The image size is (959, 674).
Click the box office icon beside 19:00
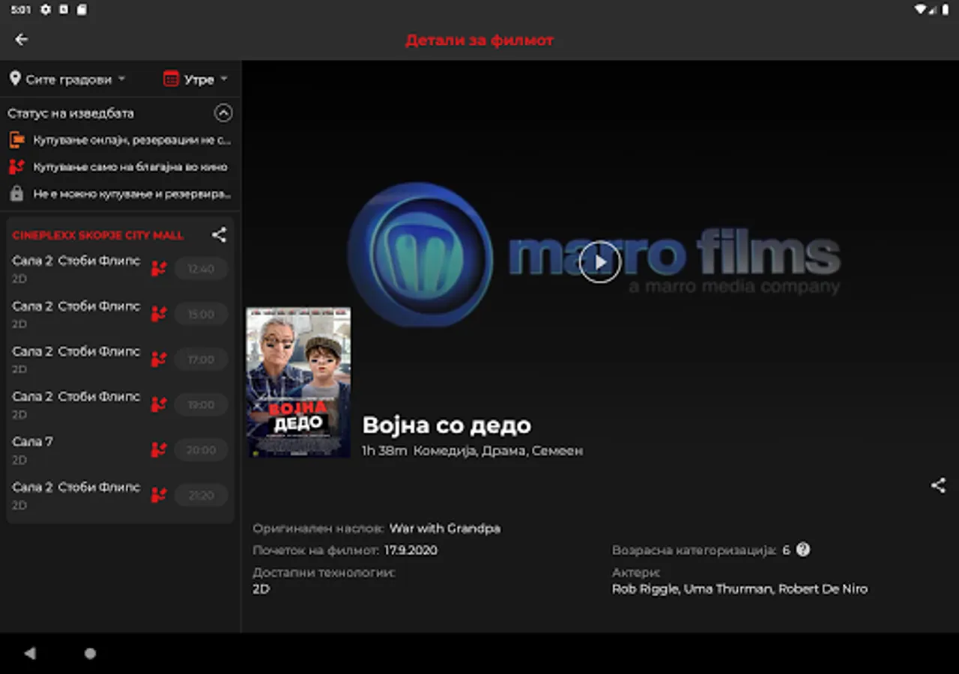pyautogui.click(x=158, y=405)
